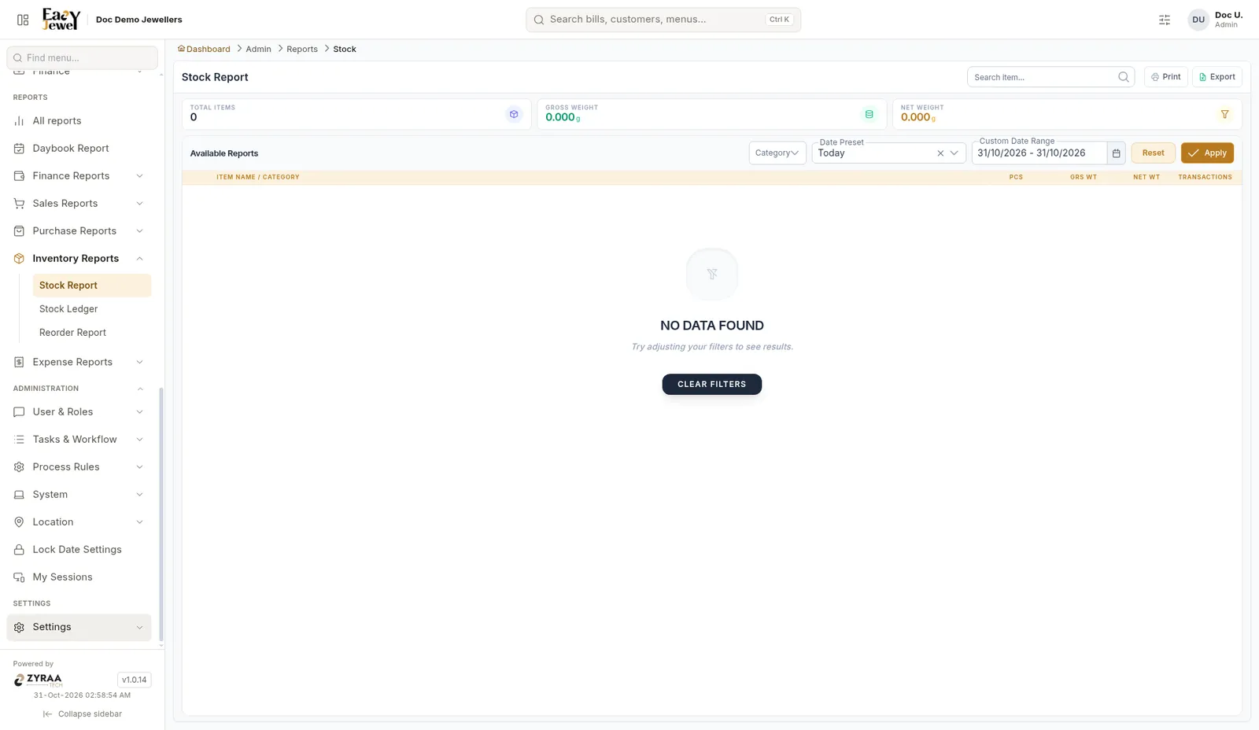Open My Sessions page

(79, 577)
